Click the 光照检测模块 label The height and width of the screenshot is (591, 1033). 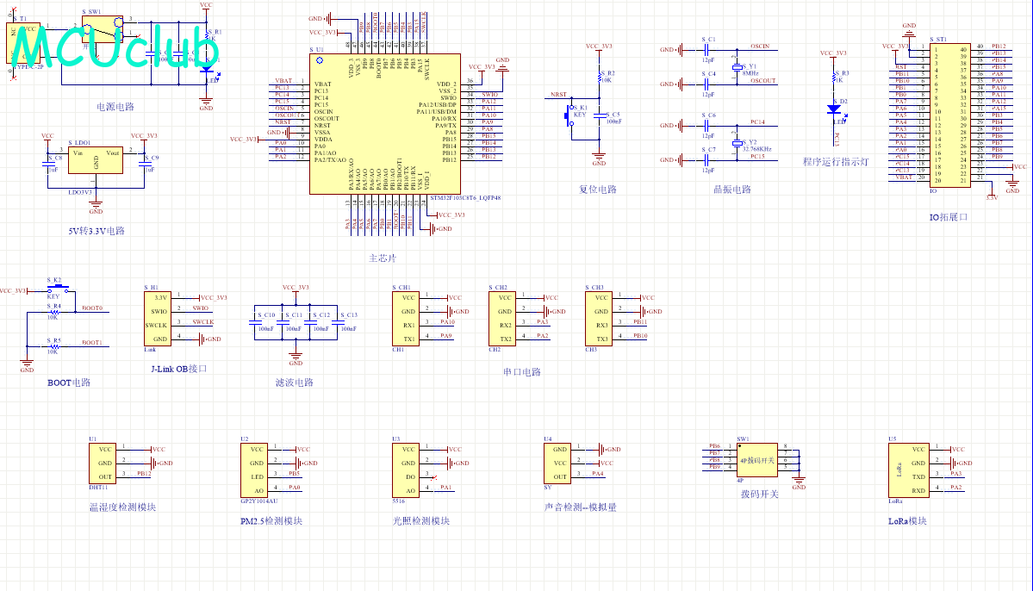[x=421, y=520]
